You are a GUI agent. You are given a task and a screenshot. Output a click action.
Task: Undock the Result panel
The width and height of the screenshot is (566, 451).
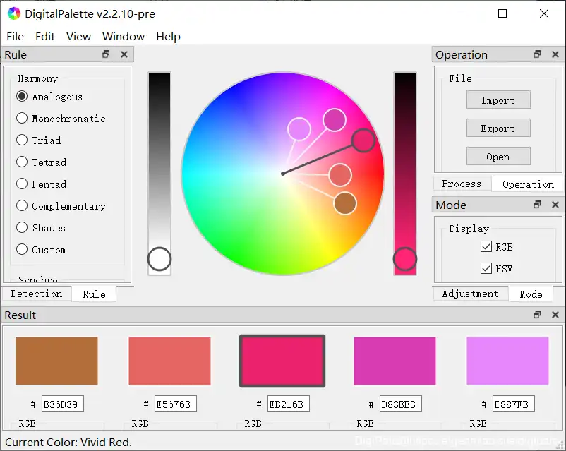tap(537, 315)
